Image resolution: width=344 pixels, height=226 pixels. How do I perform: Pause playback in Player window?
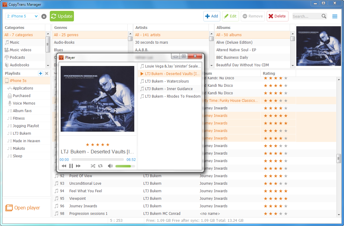click(71, 166)
